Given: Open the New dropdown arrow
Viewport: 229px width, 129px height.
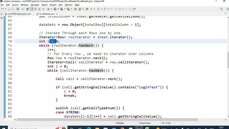Looking at the screenshot, I should [x=6, y=9].
